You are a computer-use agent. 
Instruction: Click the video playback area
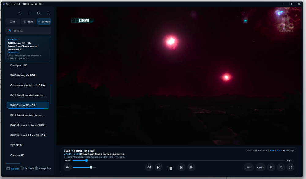[179, 76]
